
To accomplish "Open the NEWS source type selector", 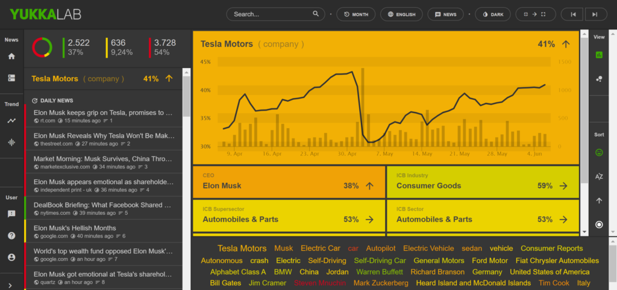I will coord(445,14).
